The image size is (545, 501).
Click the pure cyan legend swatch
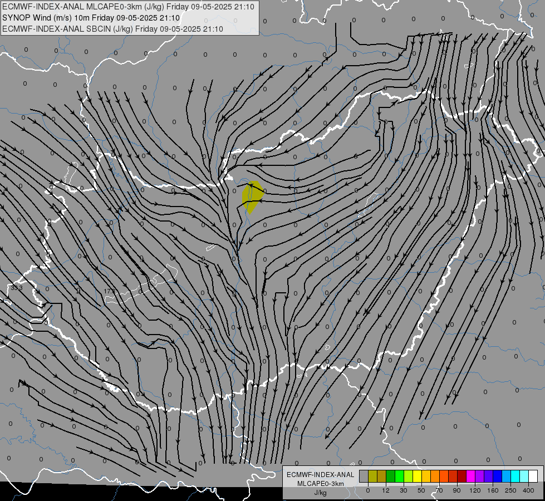(516, 476)
